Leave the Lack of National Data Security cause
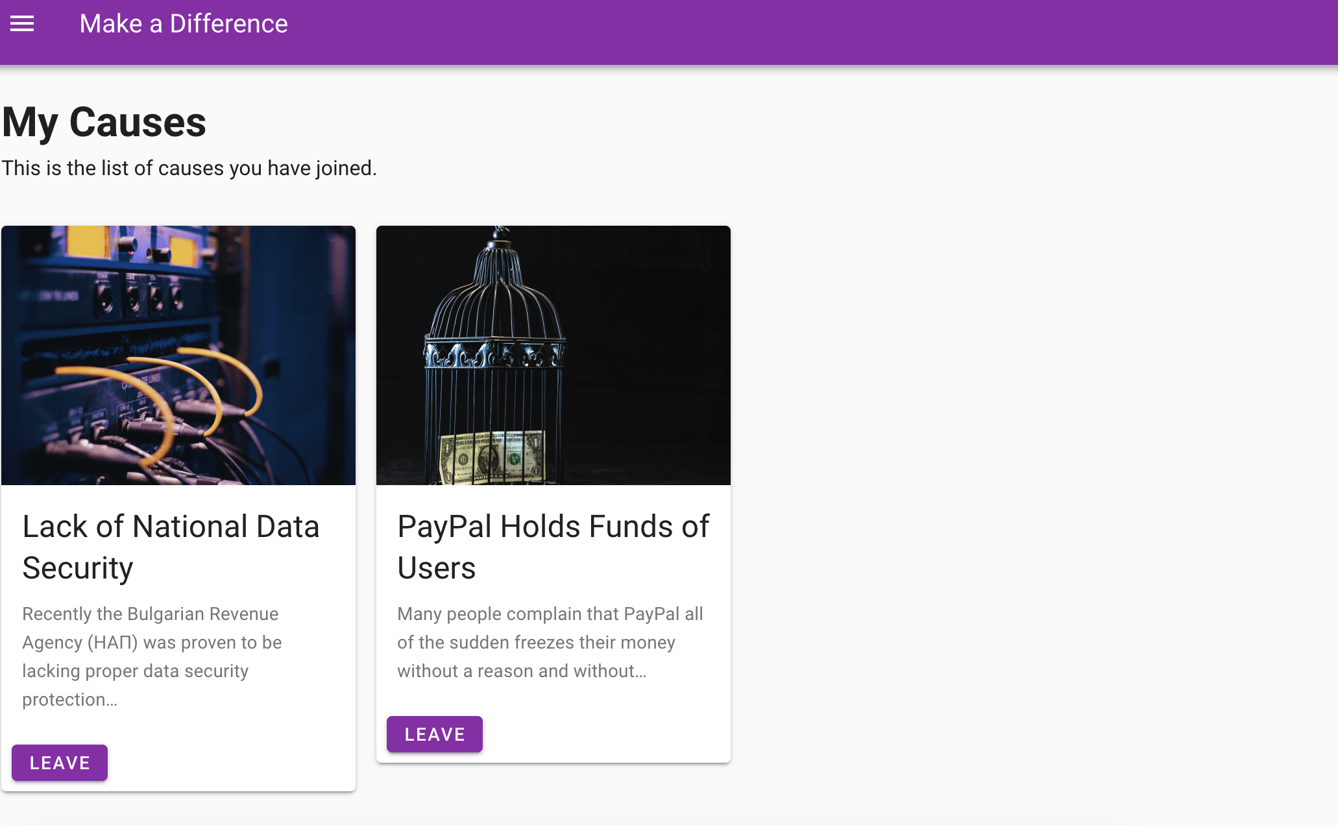Image resolution: width=1338 pixels, height=825 pixels. point(60,763)
